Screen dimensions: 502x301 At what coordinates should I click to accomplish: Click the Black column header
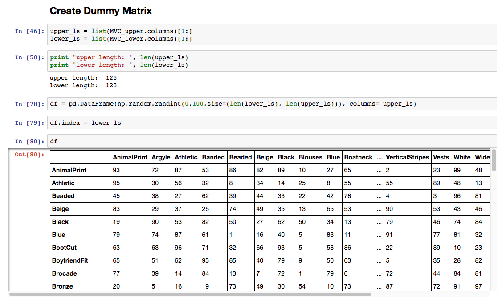tap(286, 157)
